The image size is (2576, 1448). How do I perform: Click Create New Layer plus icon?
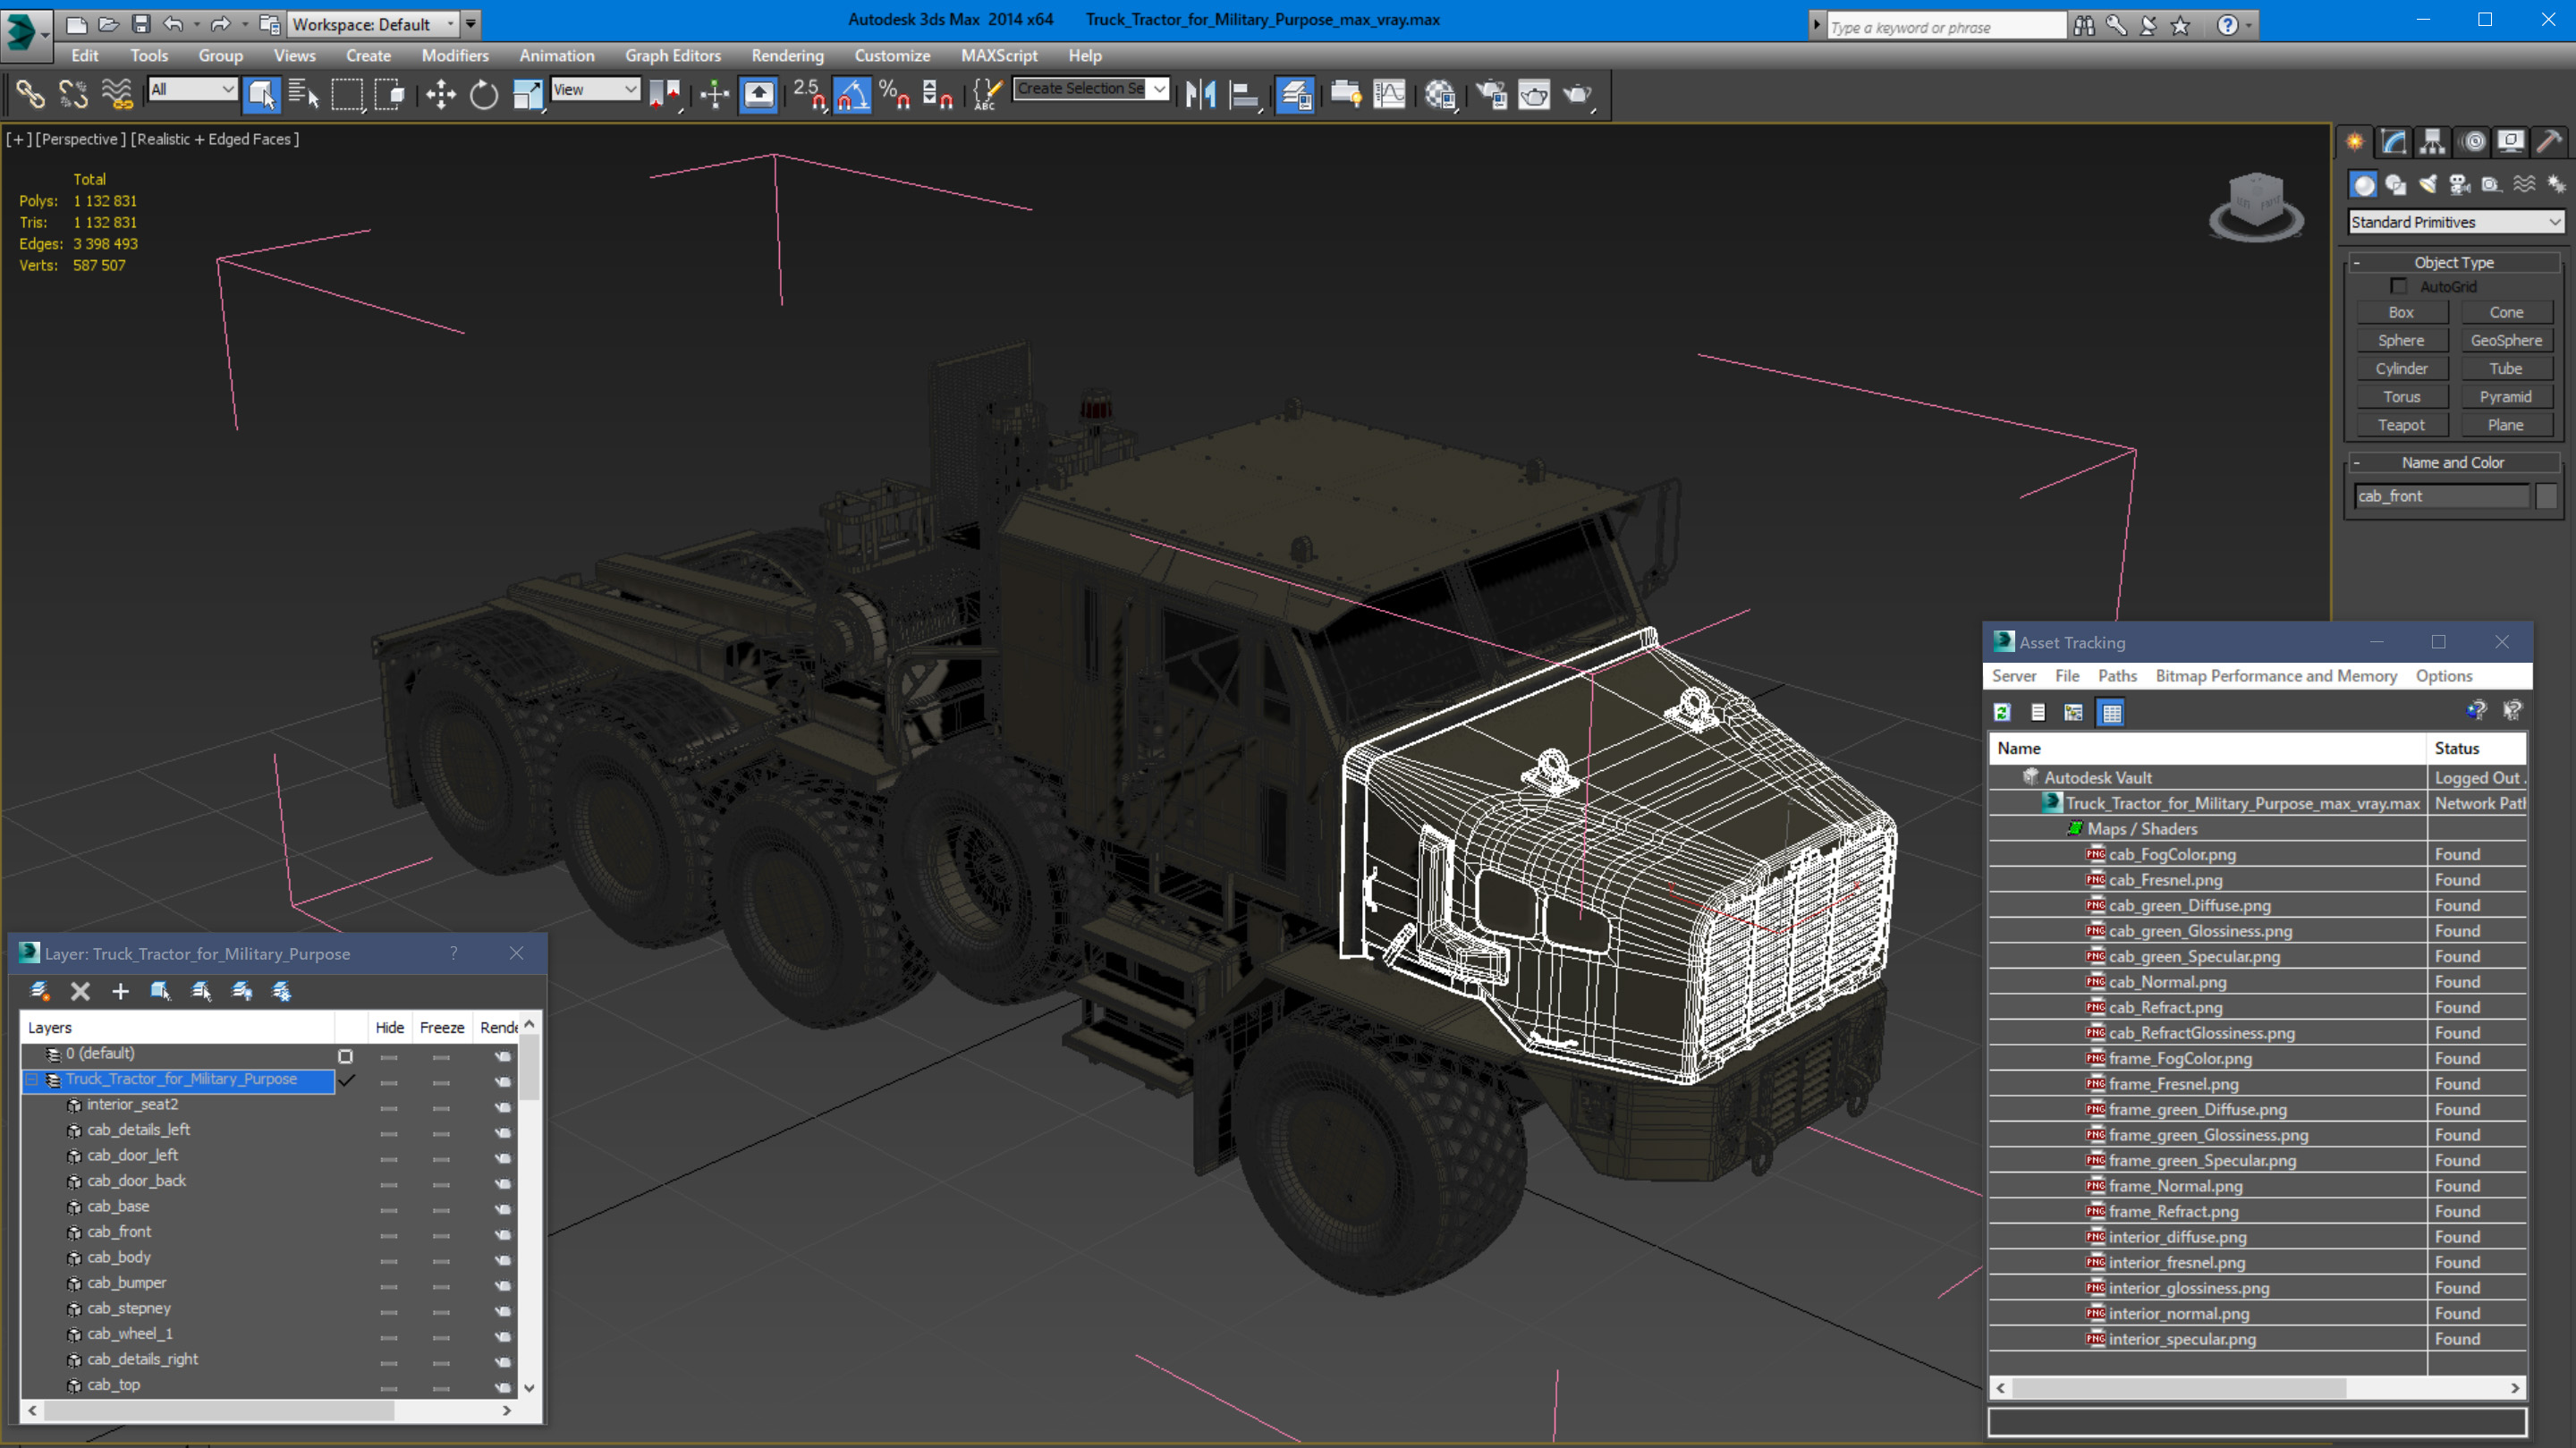(120, 991)
